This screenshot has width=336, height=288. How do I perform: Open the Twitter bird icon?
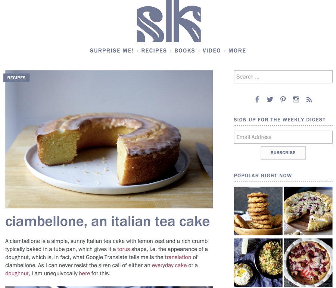point(270,99)
